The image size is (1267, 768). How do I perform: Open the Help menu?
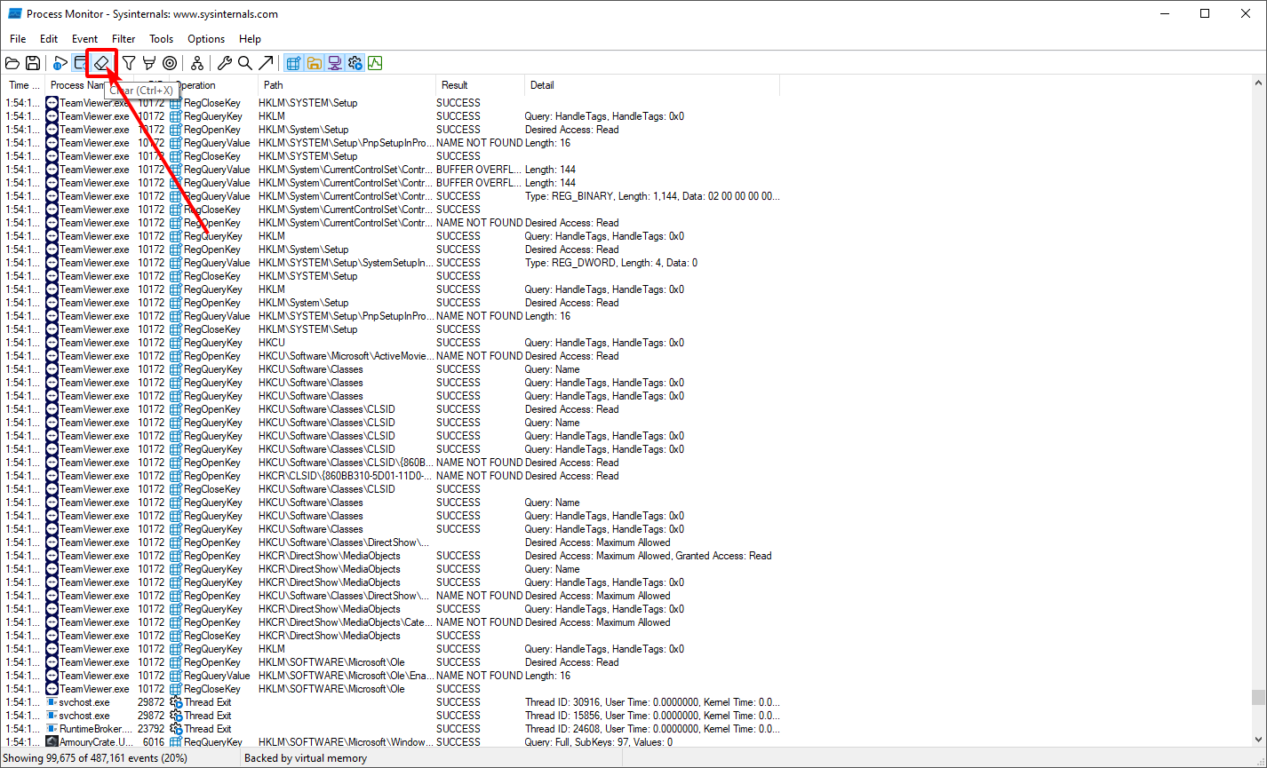(251, 39)
